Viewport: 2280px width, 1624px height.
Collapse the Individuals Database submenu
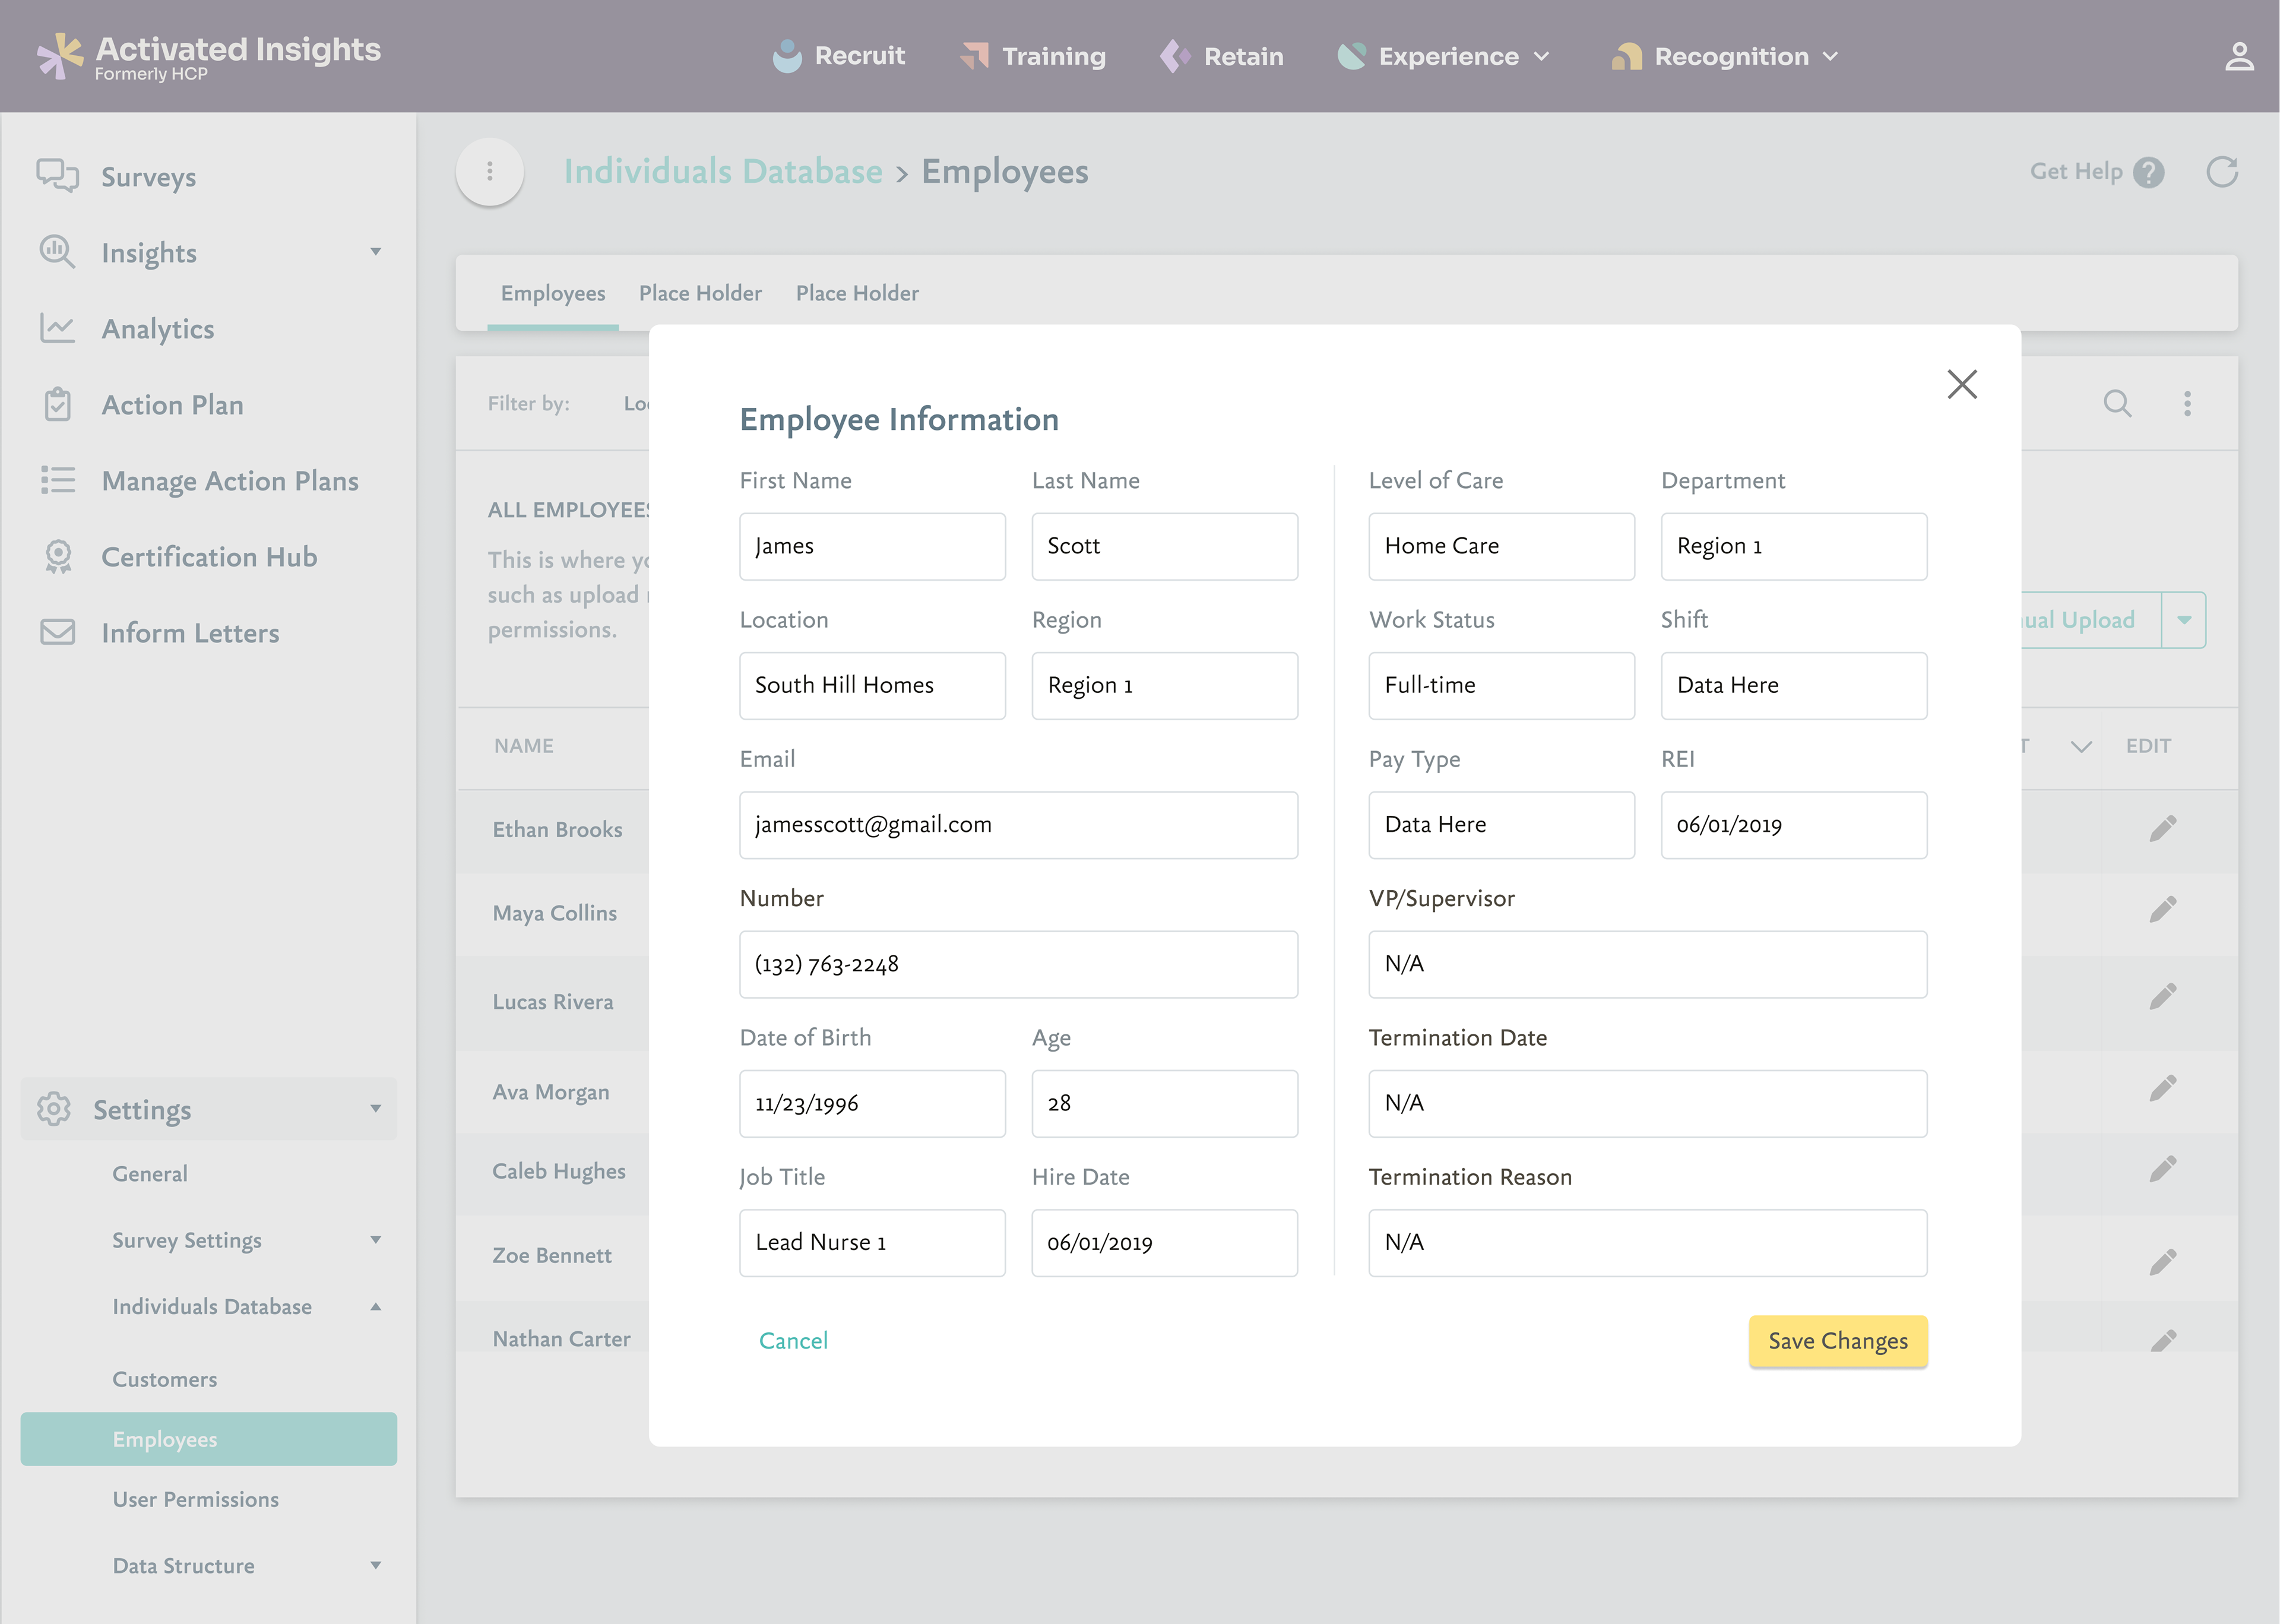tap(376, 1306)
